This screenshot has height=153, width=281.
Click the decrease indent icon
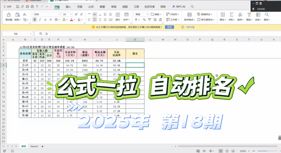pyautogui.click(x=105, y=14)
